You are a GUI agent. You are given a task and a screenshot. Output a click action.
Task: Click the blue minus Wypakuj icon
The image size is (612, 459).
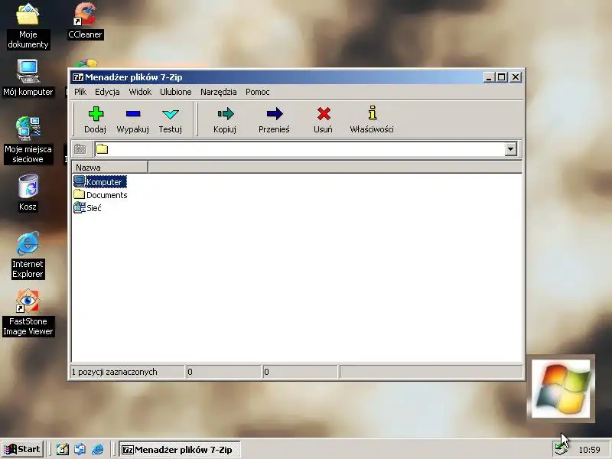(x=132, y=114)
